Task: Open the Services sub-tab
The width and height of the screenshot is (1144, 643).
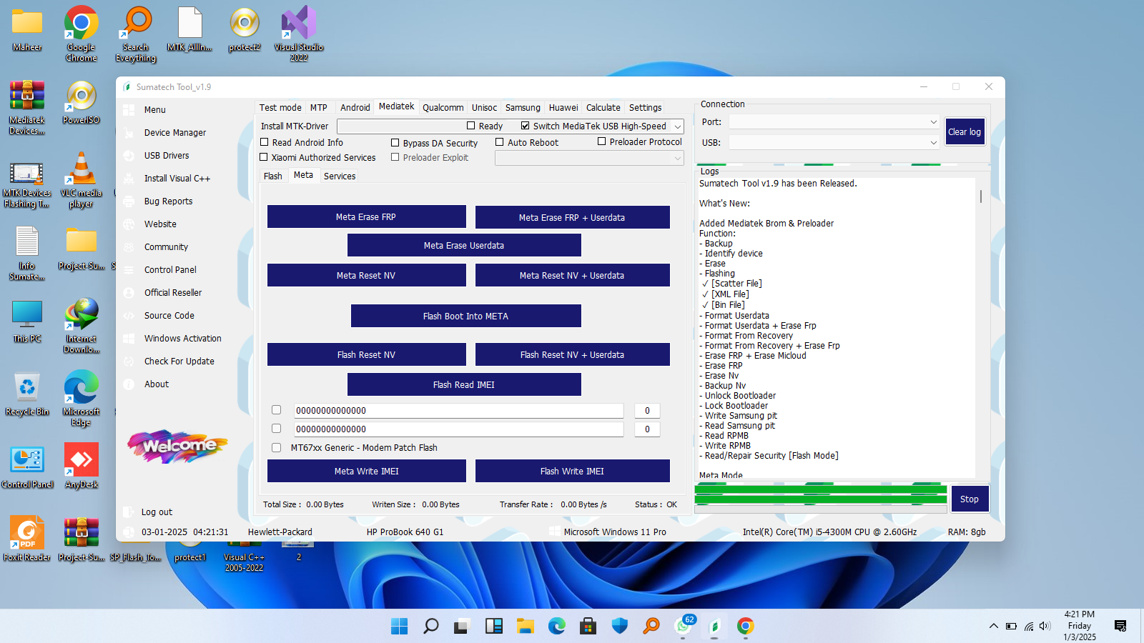Action: 340,176
